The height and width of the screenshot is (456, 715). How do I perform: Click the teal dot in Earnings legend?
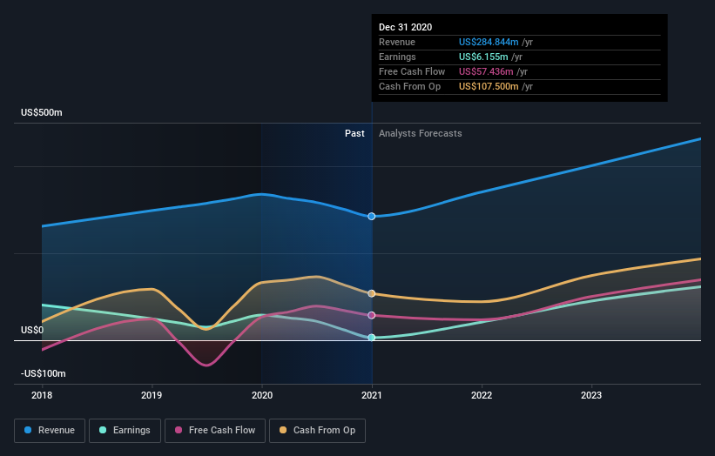click(103, 430)
